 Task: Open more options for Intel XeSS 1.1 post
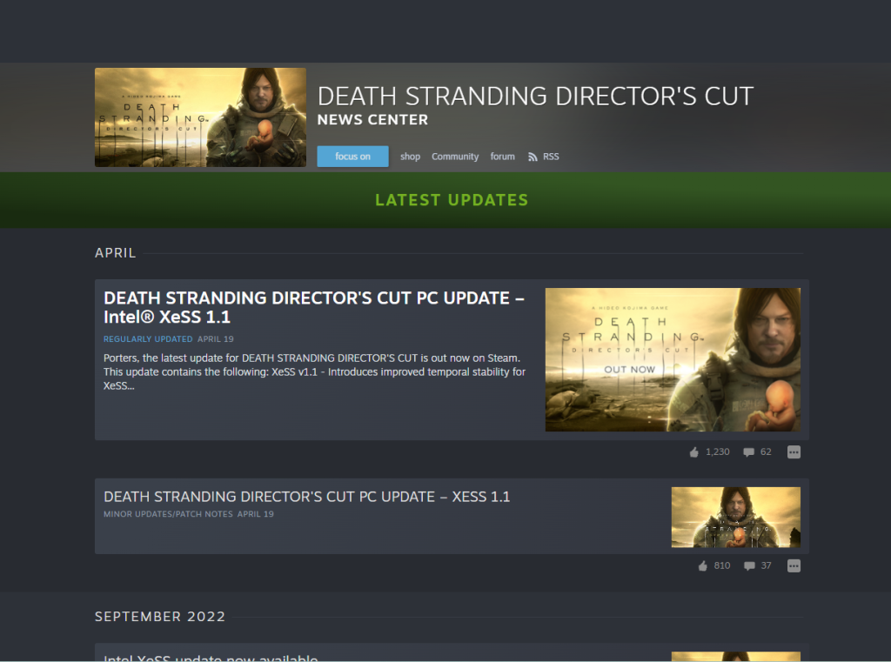click(x=794, y=452)
